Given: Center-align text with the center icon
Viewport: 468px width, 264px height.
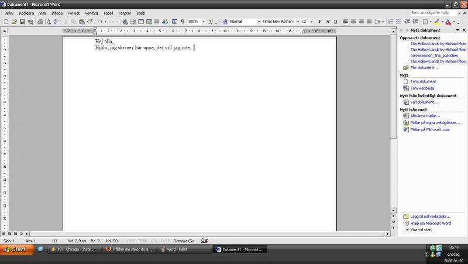Looking at the screenshot, I should tap(353, 22).
